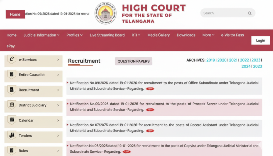Screen dimensions: 273x156
Task: Open the More dropdown menu
Action: [x=208, y=35]
